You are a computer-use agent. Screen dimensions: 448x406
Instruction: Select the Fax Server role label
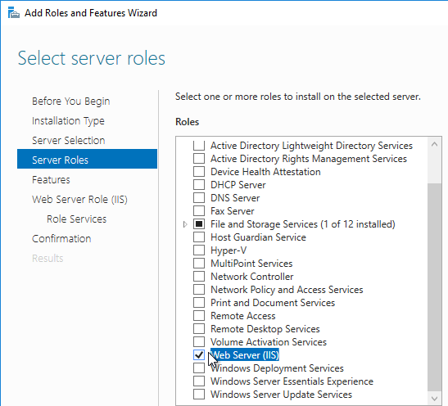click(x=233, y=211)
